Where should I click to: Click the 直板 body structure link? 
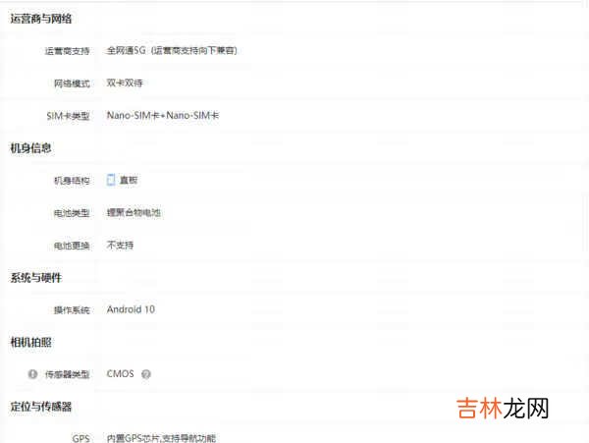[x=129, y=180]
